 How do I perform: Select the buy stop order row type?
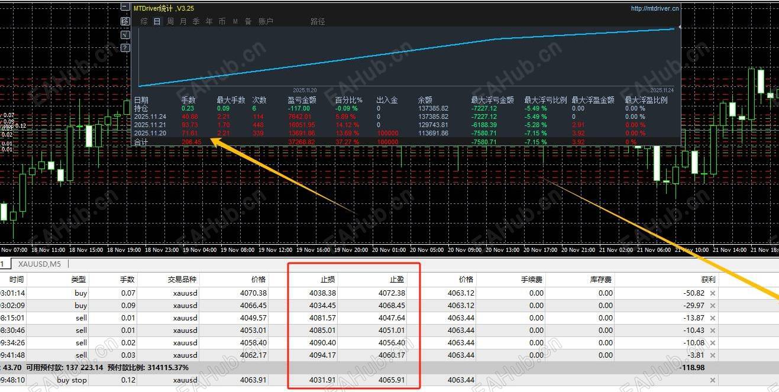[72, 380]
